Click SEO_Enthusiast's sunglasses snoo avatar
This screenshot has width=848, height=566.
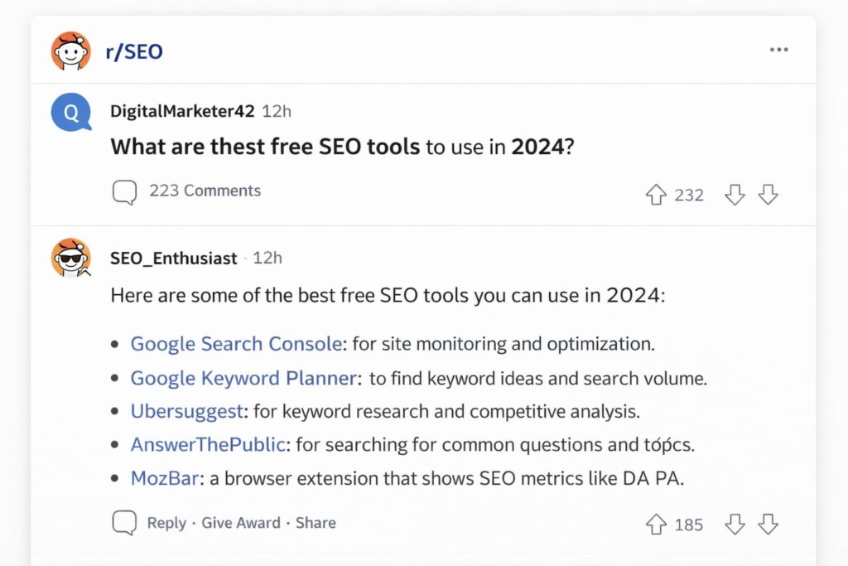pyautogui.click(x=71, y=258)
